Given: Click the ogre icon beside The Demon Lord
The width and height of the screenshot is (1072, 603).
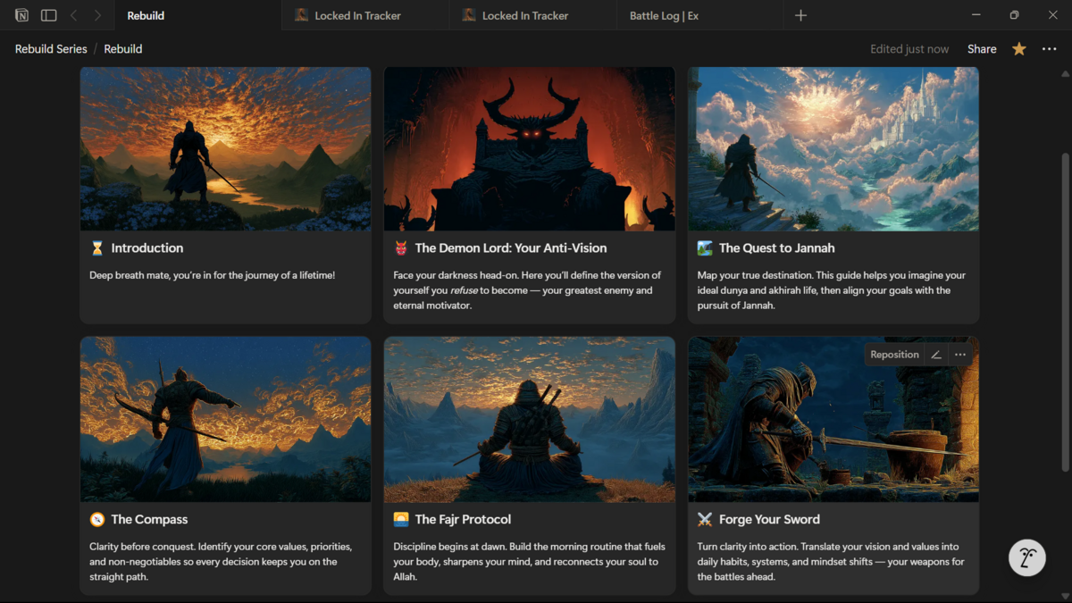Looking at the screenshot, I should click(x=401, y=248).
